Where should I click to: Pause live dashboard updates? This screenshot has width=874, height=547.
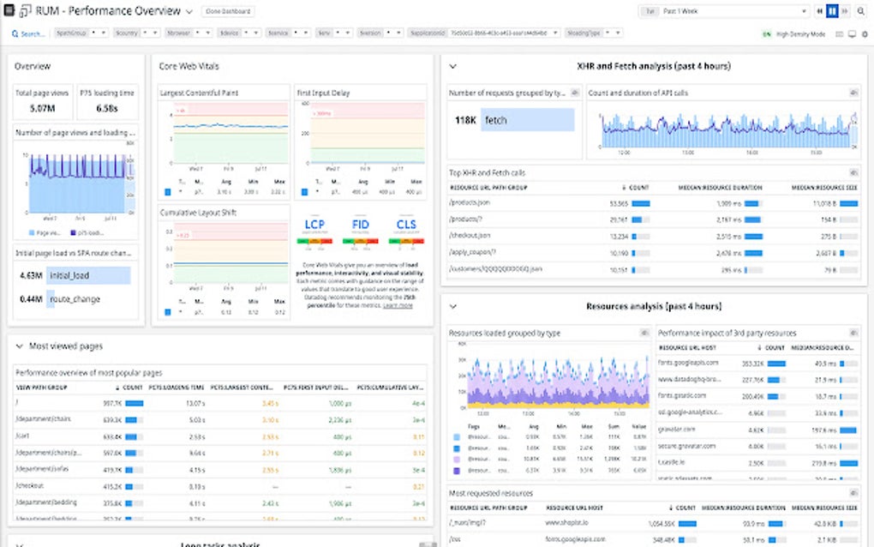point(832,11)
